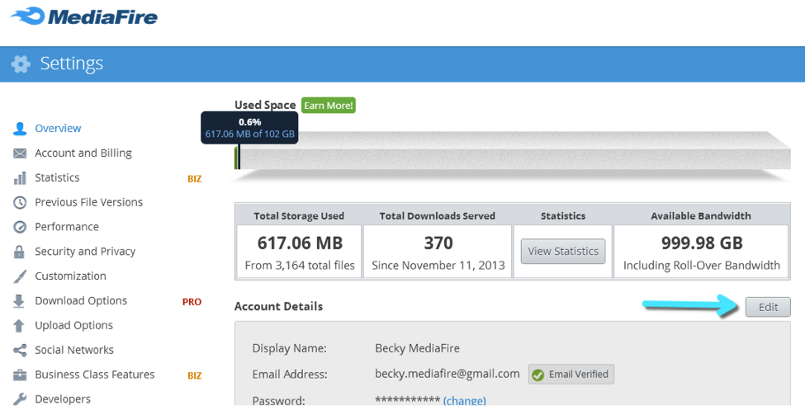The height and width of the screenshot is (406, 805).
Task: Open Download Options in sidebar
Action: pyautogui.click(x=80, y=301)
